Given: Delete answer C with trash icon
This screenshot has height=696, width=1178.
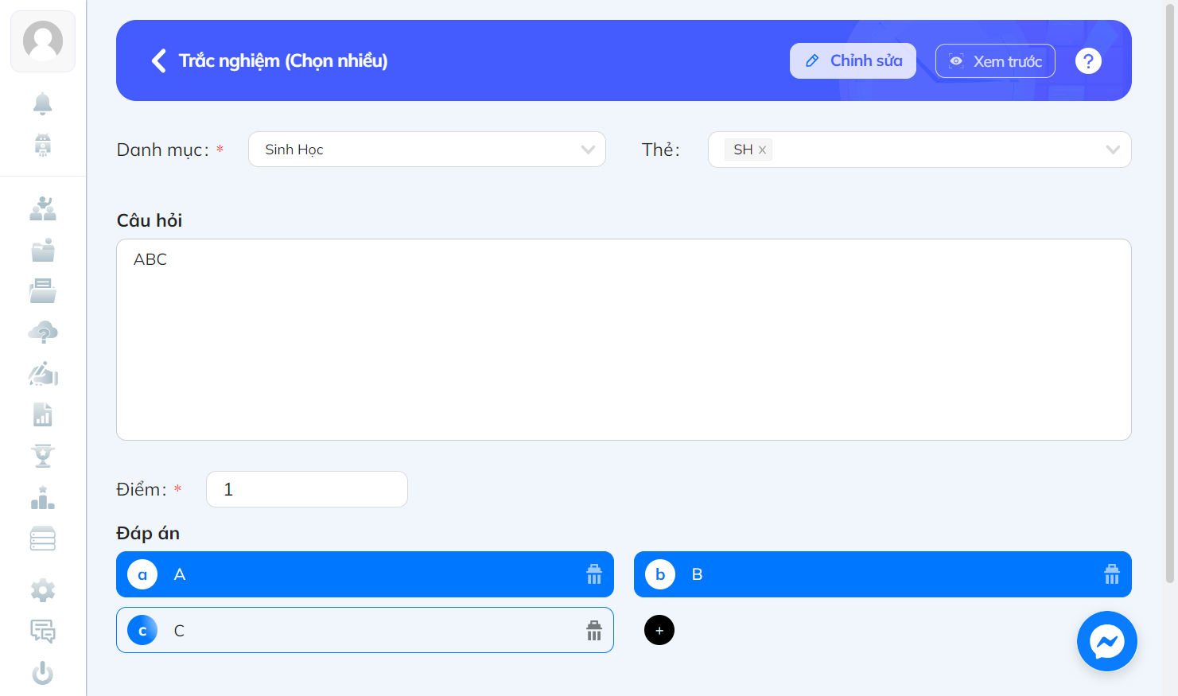Looking at the screenshot, I should [x=594, y=631].
